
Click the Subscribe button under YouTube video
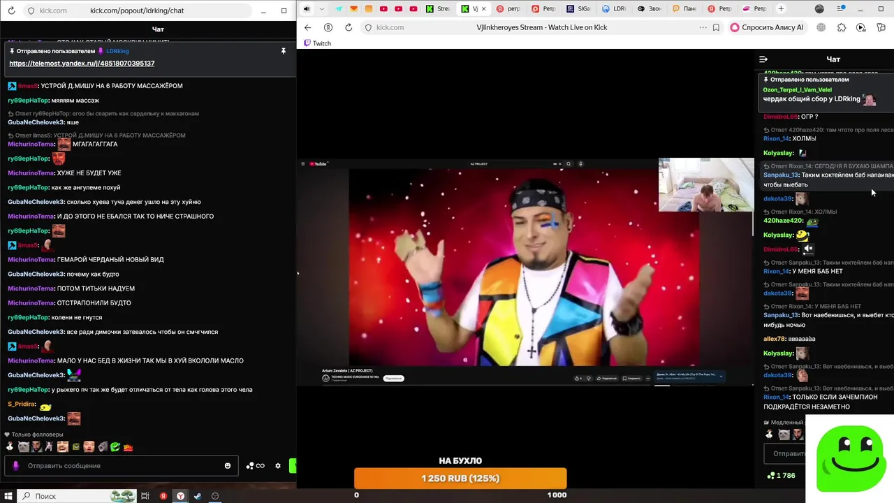coord(393,379)
